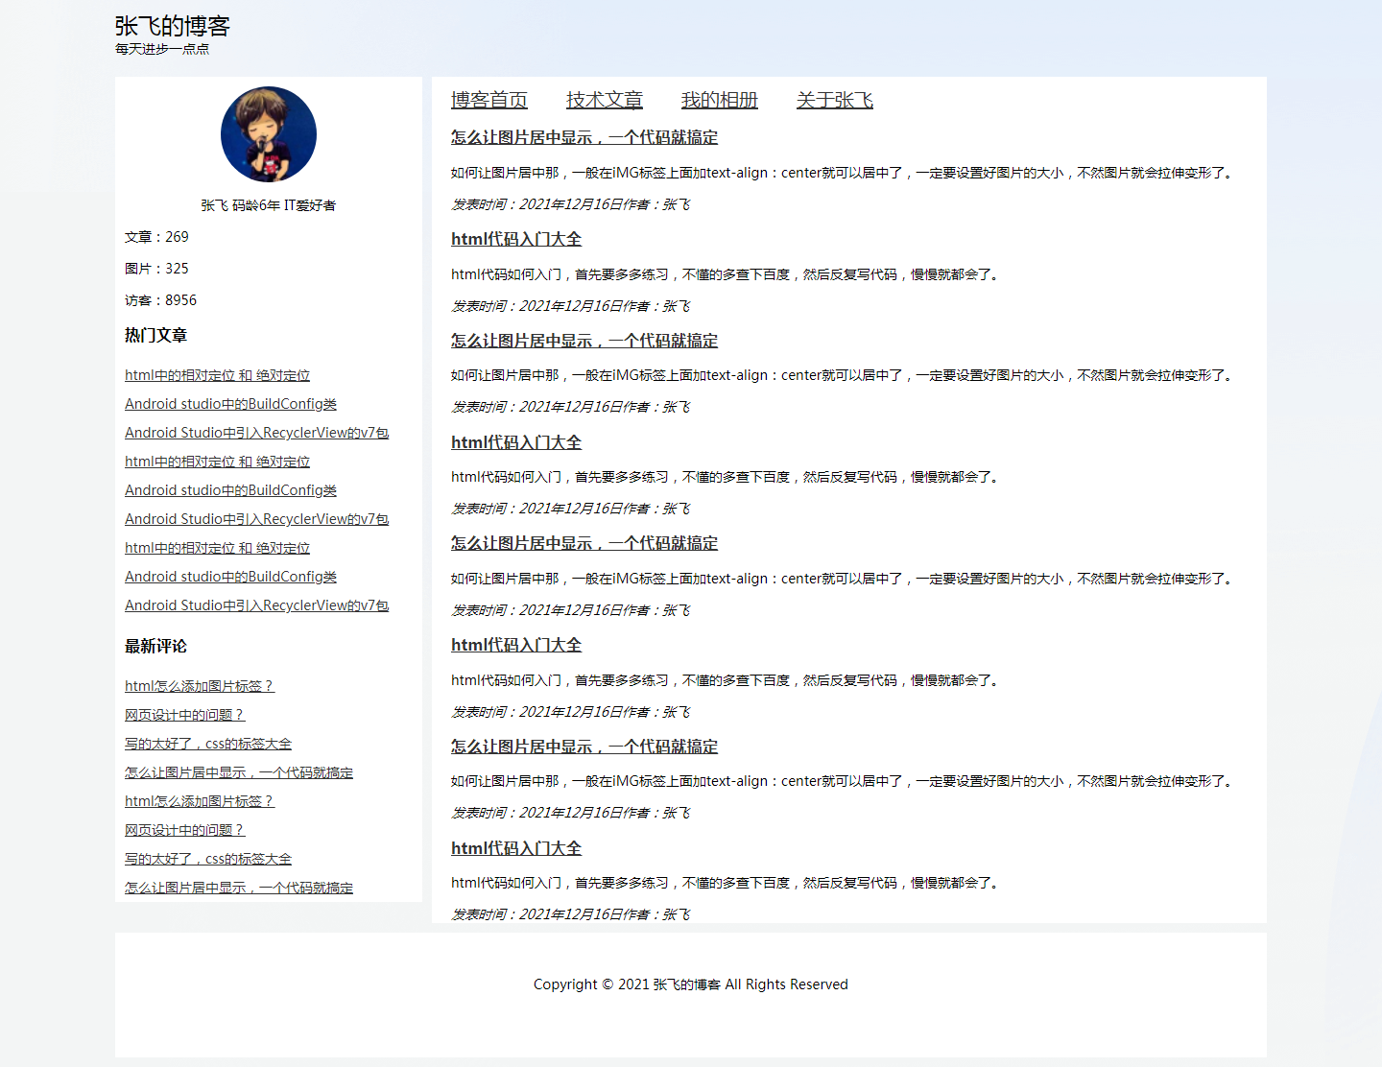Open first 写的太好了，css的标签大全 comment
Image resolution: width=1382 pixels, height=1067 pixels.
[x=208, y=744]
